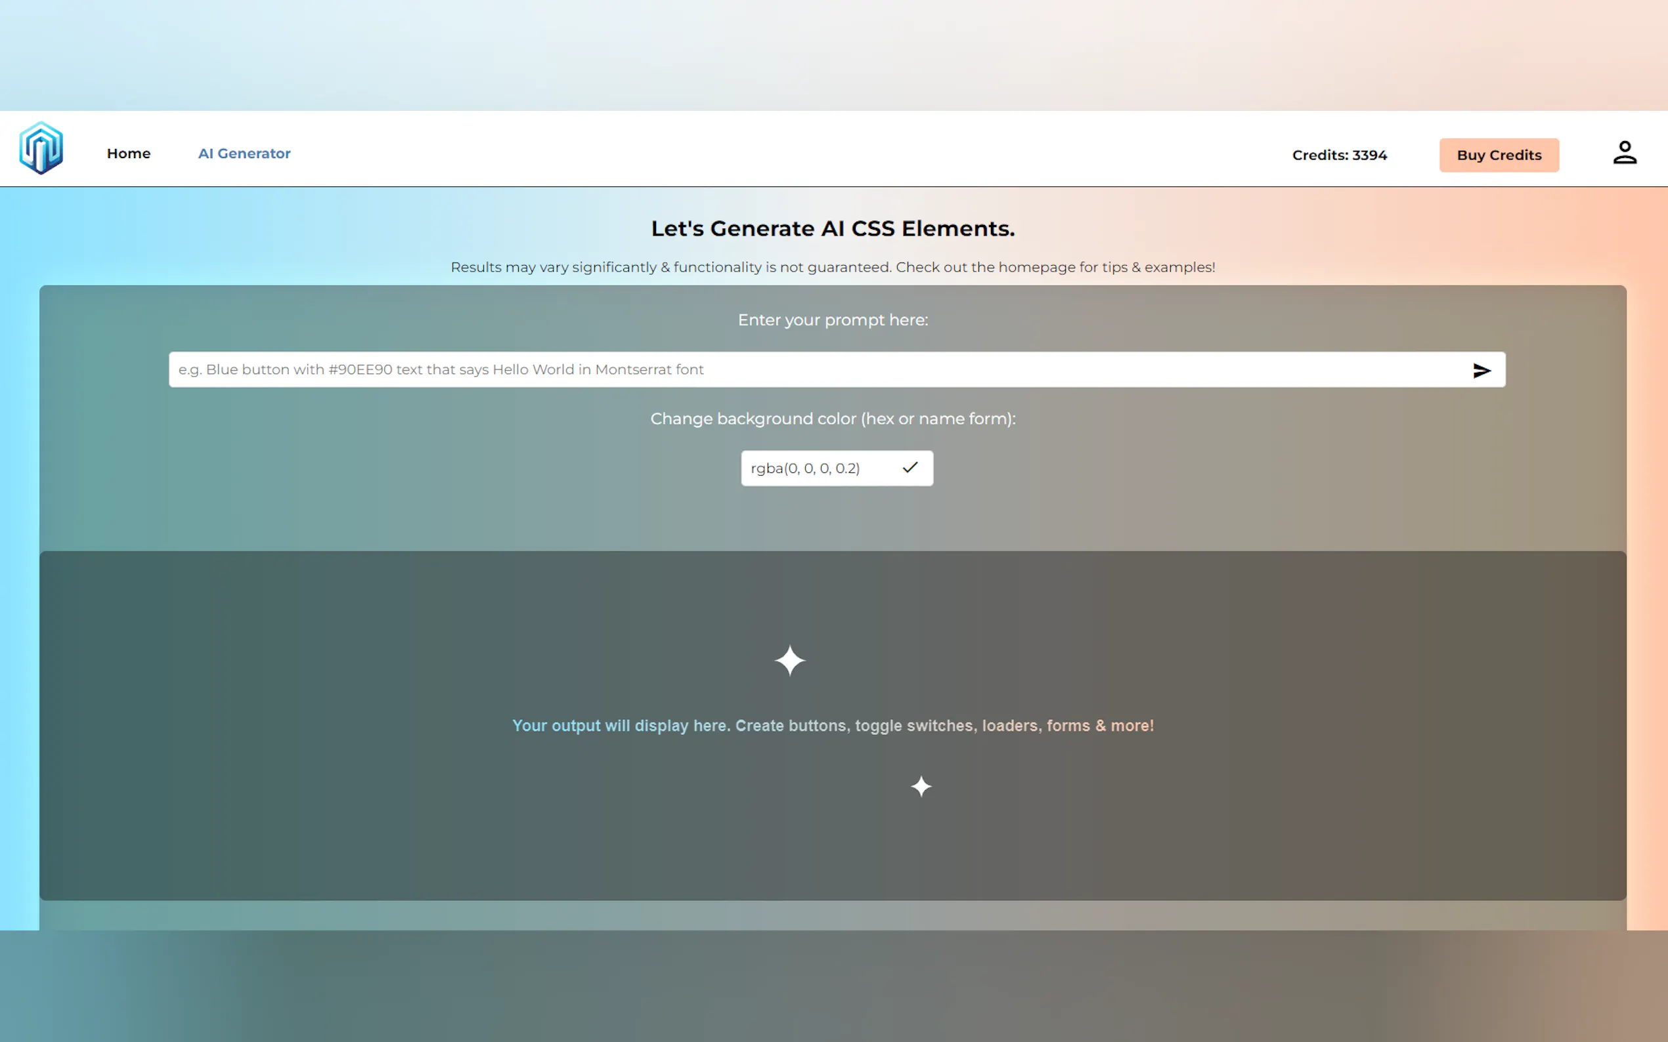Image resolution: width=1668 pixels, height=1042 pixels.
Task: Open the user profile account icon
Action: [1624, 152]
